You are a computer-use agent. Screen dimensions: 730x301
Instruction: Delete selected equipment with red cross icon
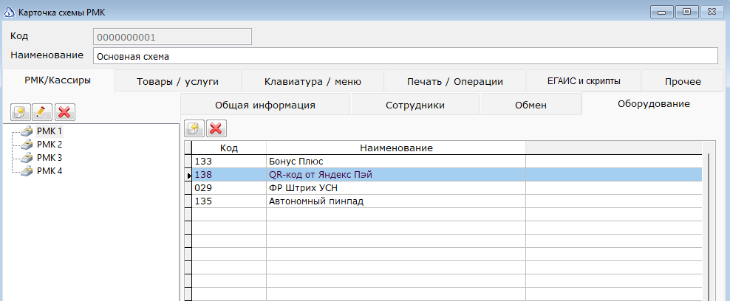pos(216,128)
